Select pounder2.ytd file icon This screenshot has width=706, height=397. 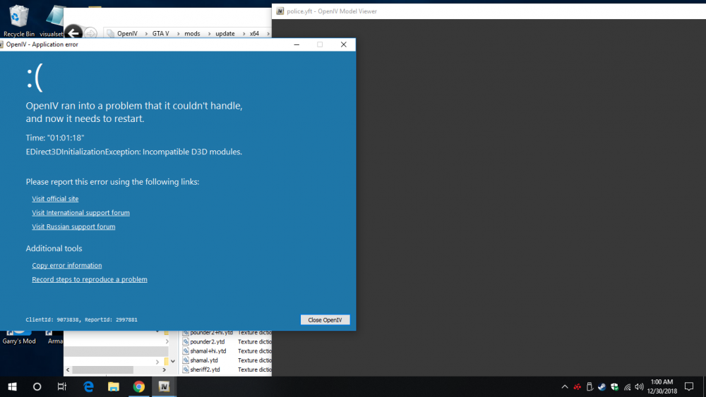tap(186, 342)
